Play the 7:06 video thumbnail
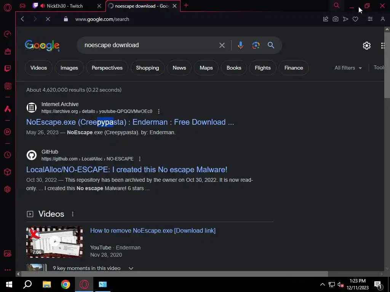 (54, 242)
